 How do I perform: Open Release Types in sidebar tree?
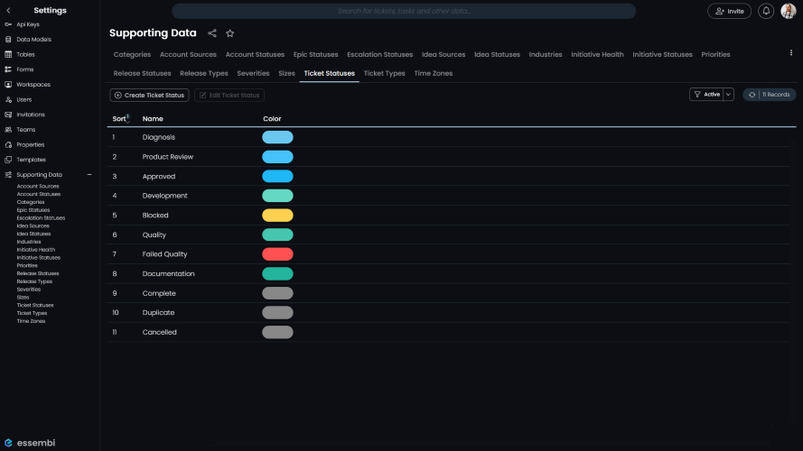[34, 281]
